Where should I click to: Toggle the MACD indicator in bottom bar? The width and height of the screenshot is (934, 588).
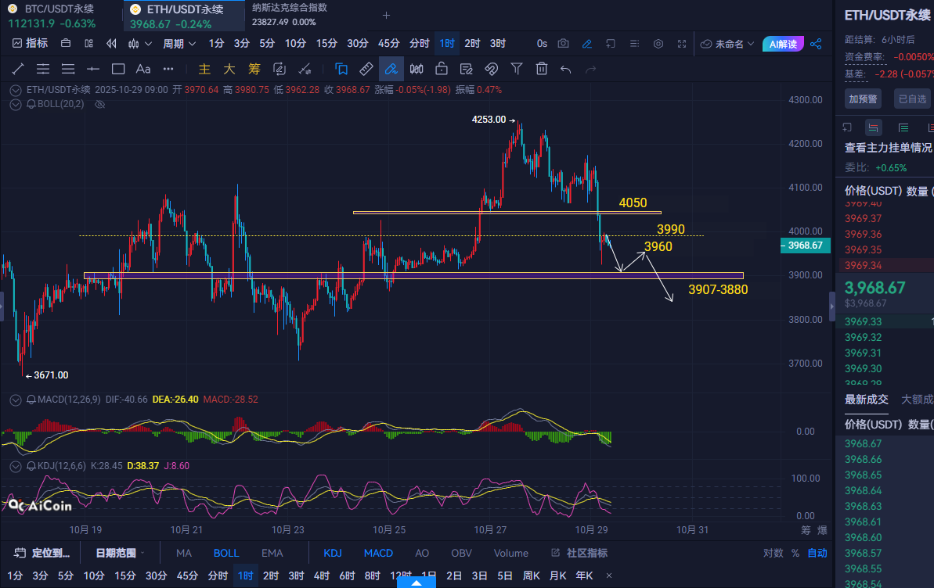(x=378, y=553)
